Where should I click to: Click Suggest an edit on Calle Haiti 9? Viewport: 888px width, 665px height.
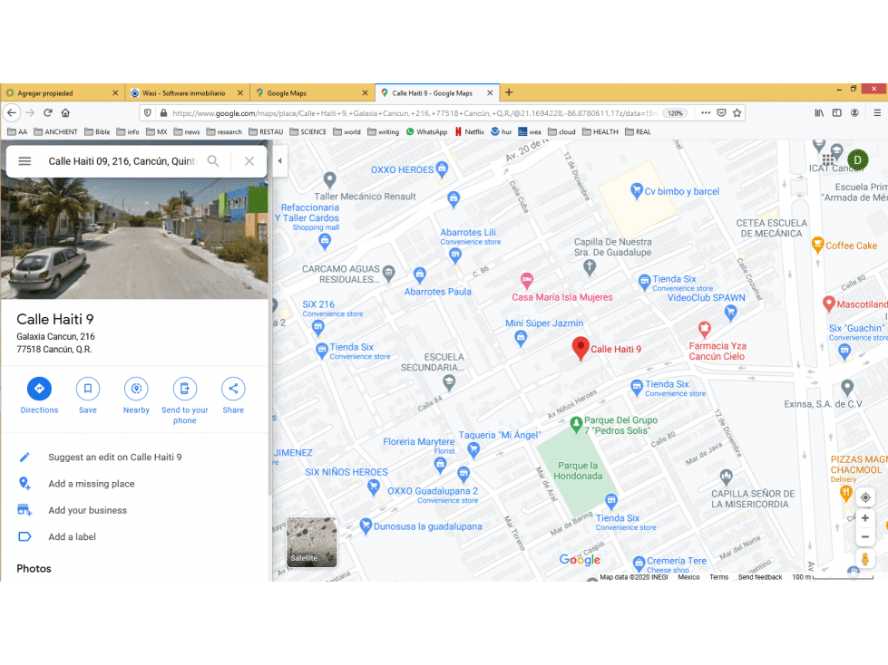click(115, 457)
